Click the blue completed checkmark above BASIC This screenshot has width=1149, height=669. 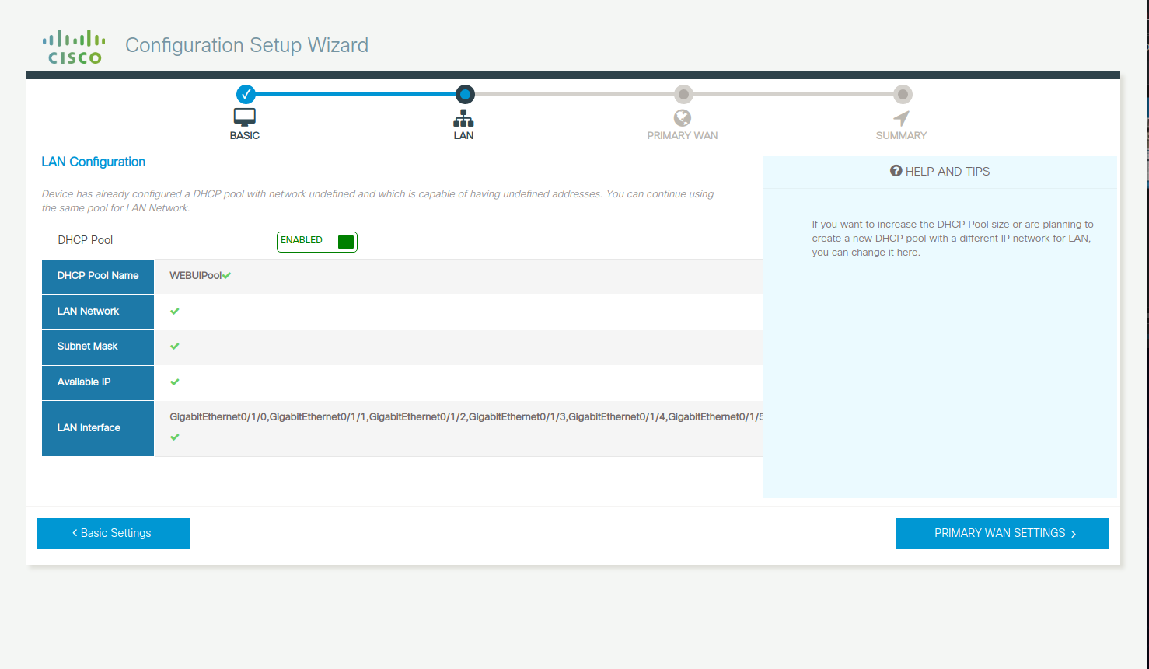[246, 94]
